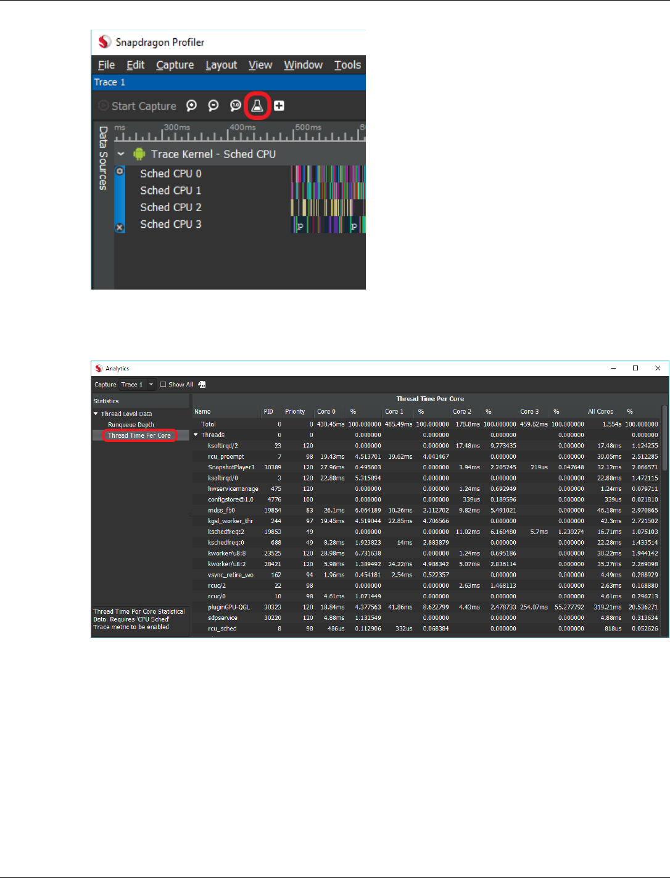
Task: Open the Window menu
Action: point(303,65)
